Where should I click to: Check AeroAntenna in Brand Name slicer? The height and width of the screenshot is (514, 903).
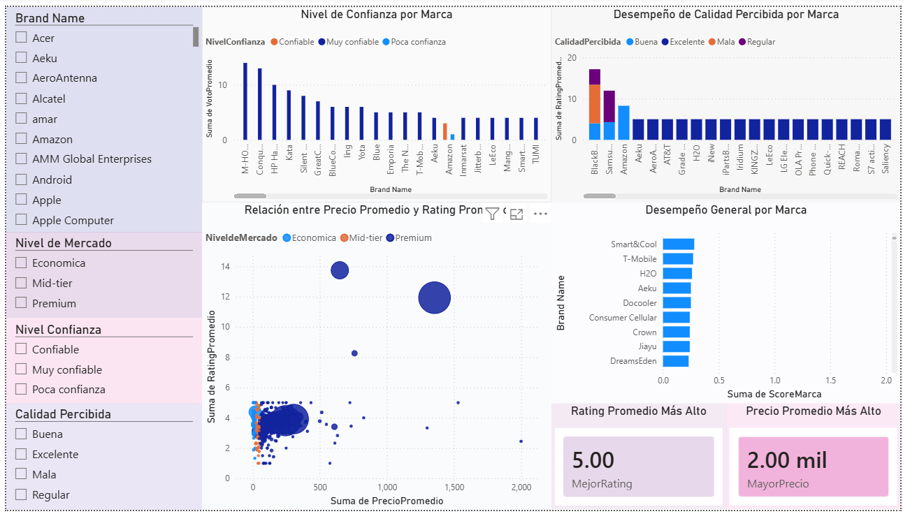point(21,78)
